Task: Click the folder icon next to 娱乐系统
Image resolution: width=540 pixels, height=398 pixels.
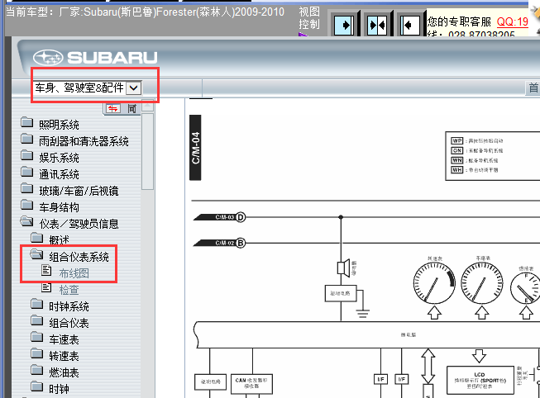Action: pyautogui.click(x=26, y=155)
